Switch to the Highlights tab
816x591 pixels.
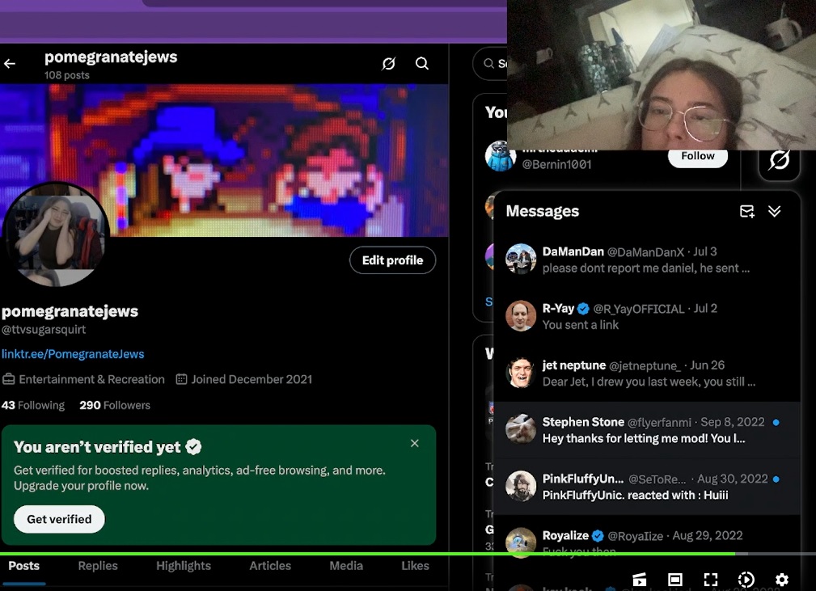coord(184,566)
